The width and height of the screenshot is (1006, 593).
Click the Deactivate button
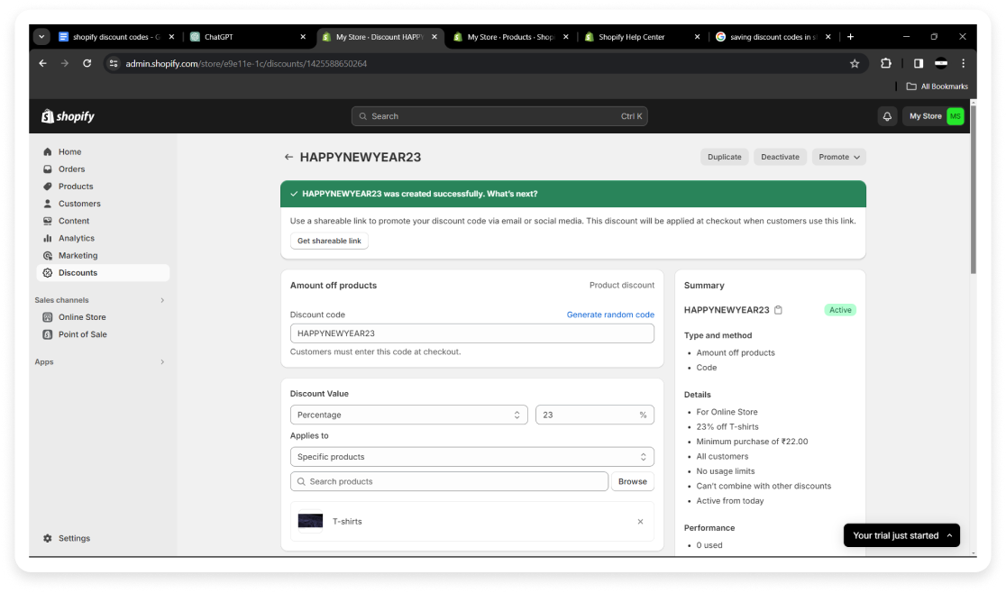click(x=780, y=157)
